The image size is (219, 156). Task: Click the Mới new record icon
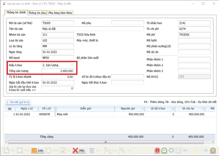[9, 150]
